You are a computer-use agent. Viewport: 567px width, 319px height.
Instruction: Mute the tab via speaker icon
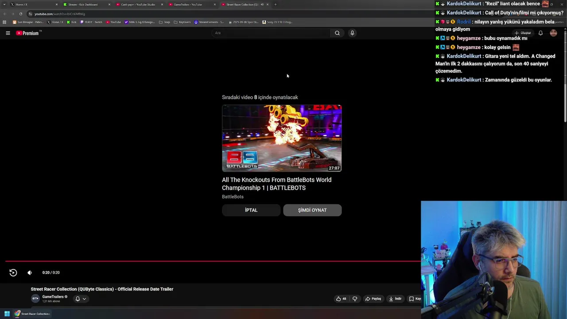tap(262, 4)
